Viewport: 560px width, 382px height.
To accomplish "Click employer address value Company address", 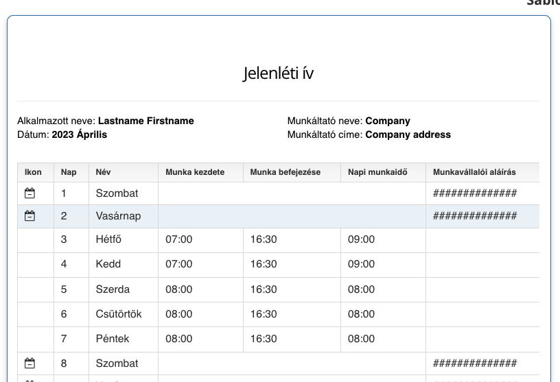I will pyautogui.click(x=408, y=134).
